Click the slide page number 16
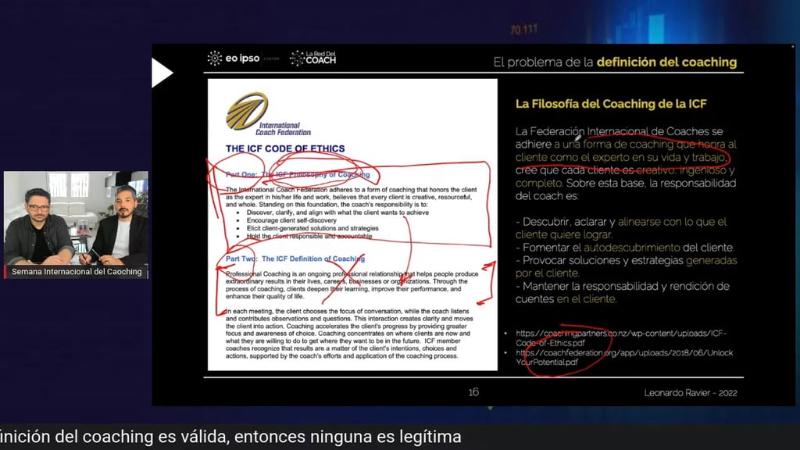Image resolution: width=800 pixels, height=450 pixels. point(473,392)
